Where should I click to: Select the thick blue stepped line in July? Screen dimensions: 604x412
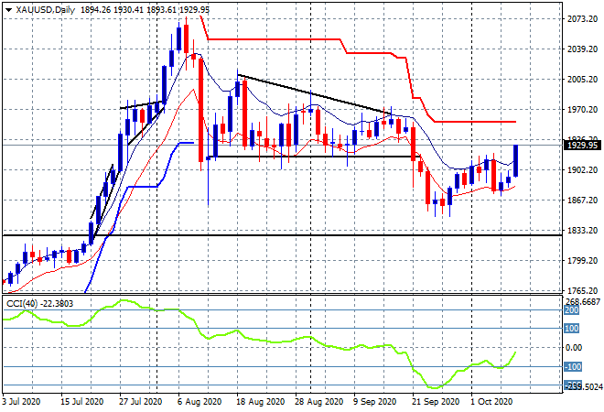coord(142,187)
